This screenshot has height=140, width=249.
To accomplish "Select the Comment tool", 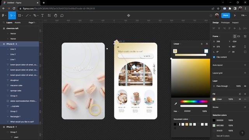I will (62, 16).
